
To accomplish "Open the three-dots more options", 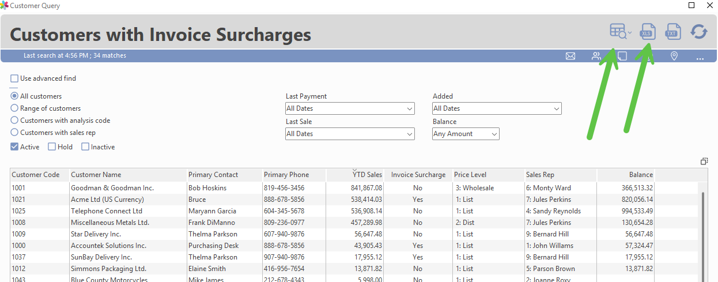I will point(700,58).
